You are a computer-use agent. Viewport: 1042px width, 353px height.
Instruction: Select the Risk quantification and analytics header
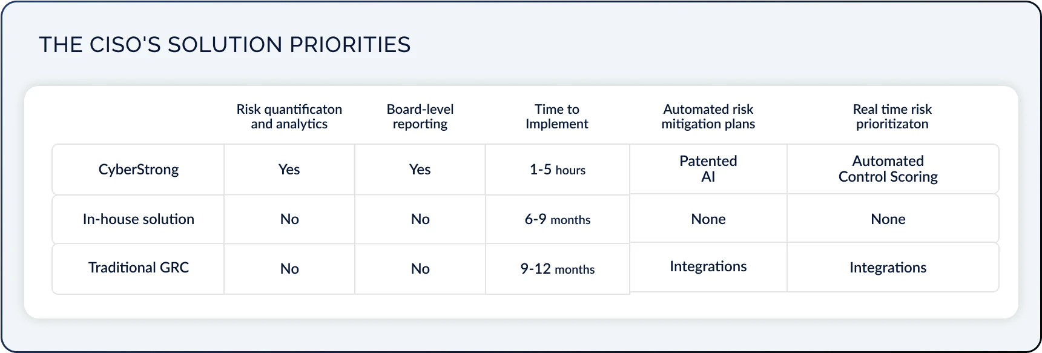point(289,116)
